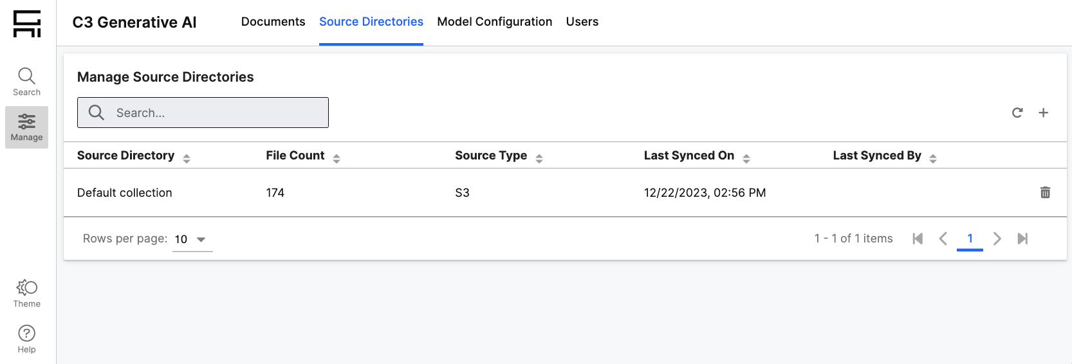This screenshot has width=1072, height=364.
Task: Sort by Last Synced On column
Action: pyautogui.click(x=746, y=158)
